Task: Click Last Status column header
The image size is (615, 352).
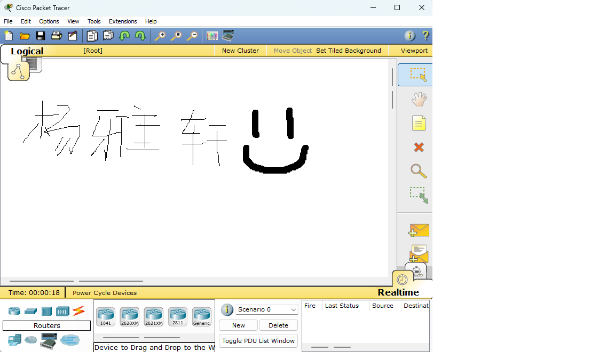Action: [342, 306]
